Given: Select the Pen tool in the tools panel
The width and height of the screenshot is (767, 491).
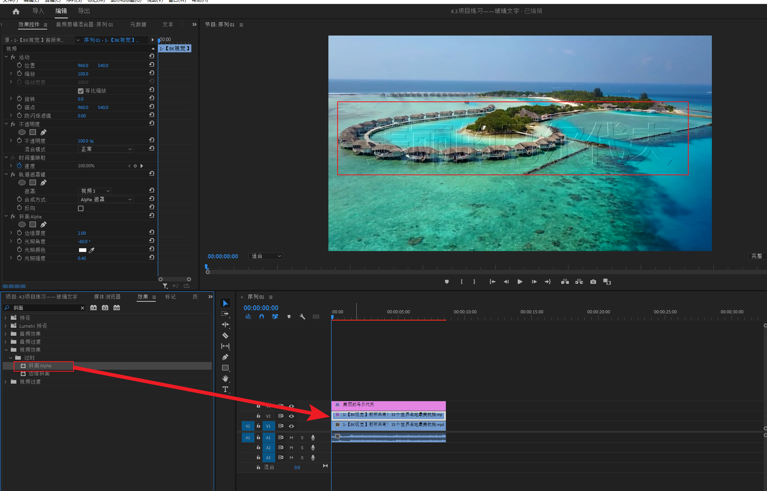Looking at the screenshot, I should (225, 357).
